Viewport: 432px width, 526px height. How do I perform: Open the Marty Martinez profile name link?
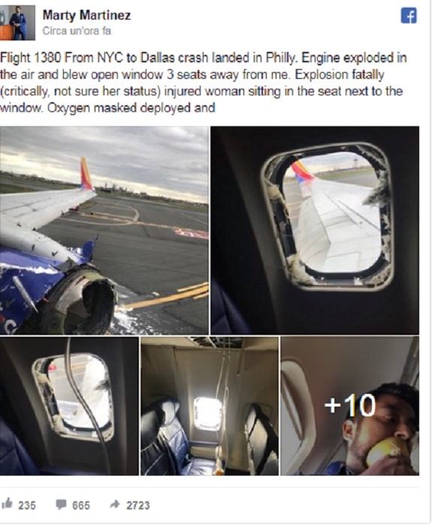click(86, 15)
